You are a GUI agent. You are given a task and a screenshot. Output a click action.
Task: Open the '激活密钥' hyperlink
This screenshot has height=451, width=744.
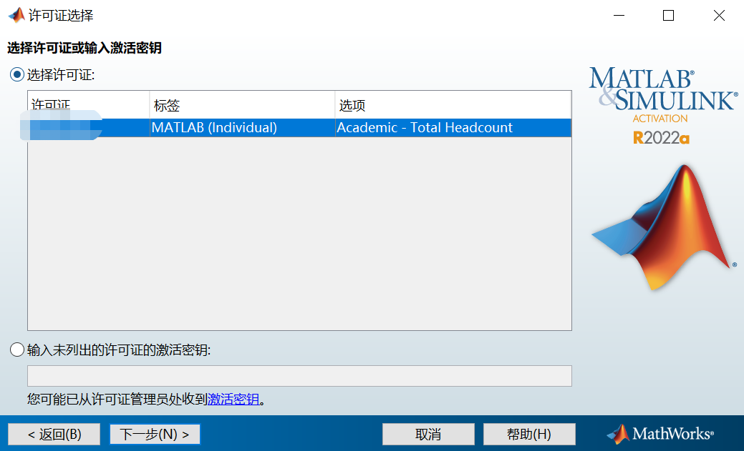point(233,400)
